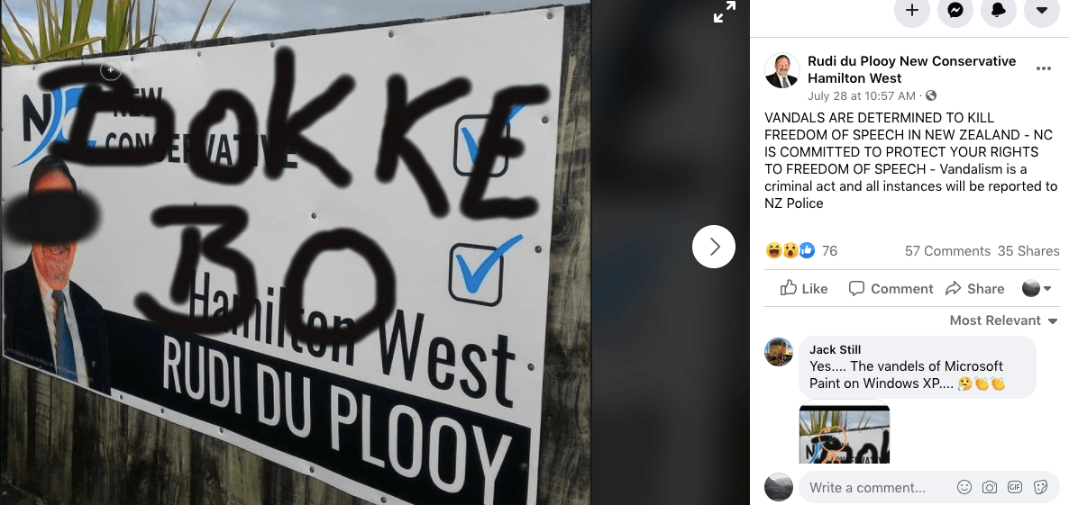View the 57 Comments
This screenshot has width=1069, height=505.
tap(947, 251)
